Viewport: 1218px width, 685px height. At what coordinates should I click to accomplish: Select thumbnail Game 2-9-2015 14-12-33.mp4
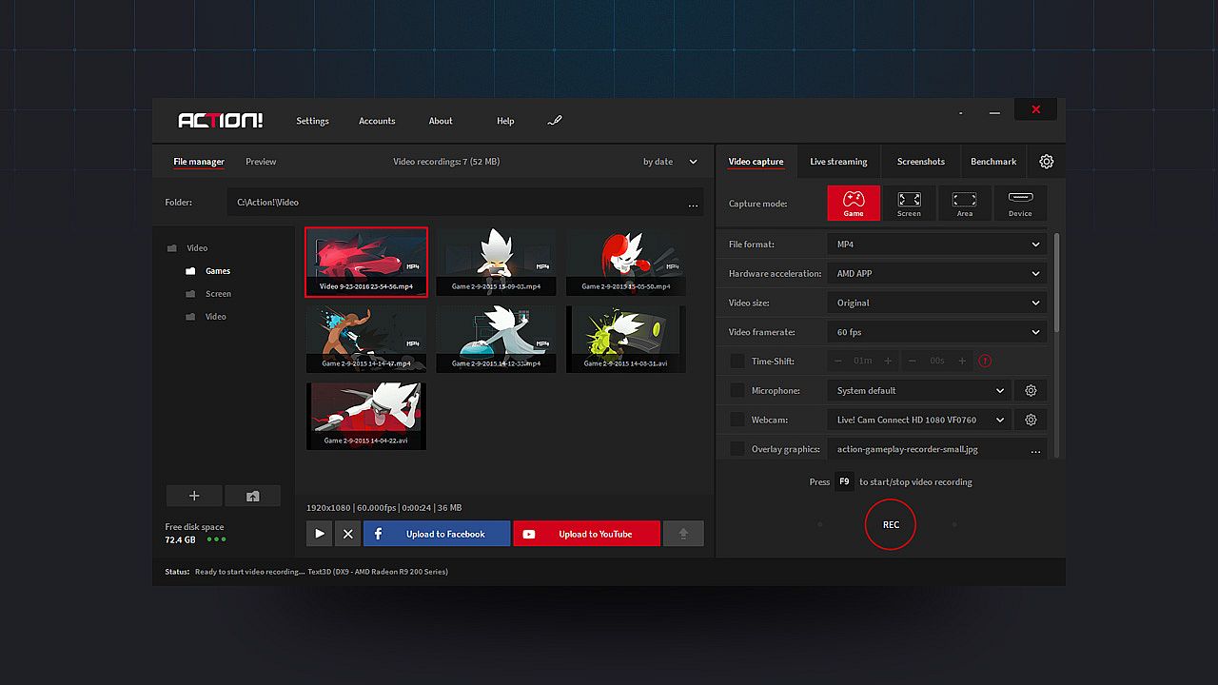[496, 339]
